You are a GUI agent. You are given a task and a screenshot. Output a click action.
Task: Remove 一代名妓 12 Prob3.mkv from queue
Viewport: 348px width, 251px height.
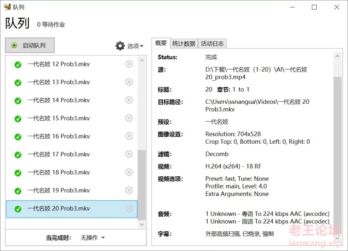[x=129, y=64]
